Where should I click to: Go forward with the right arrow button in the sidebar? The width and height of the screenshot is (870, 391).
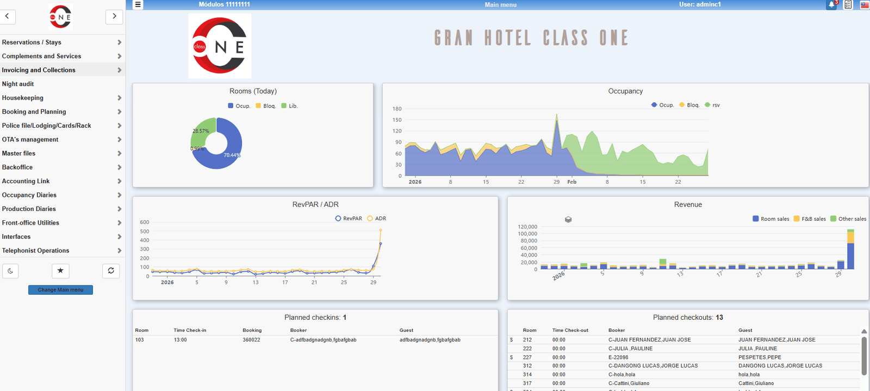pyautogui.click(x=114, y=16)
